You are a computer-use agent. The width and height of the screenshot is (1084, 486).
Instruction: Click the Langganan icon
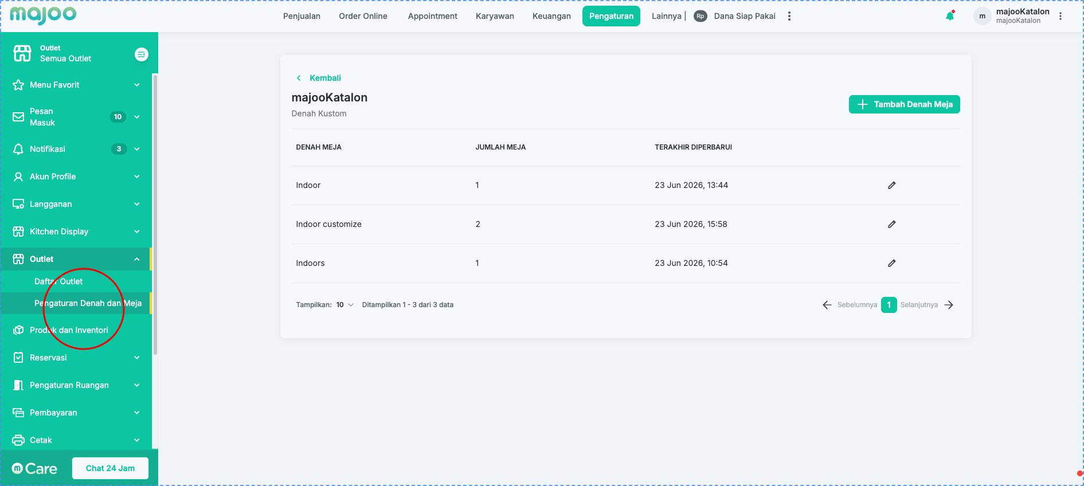(x=18, y=204)
